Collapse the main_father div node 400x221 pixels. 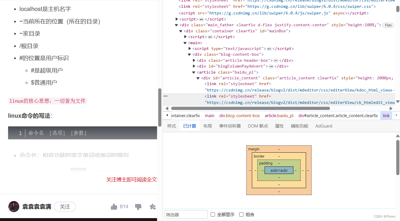[176, 25]
